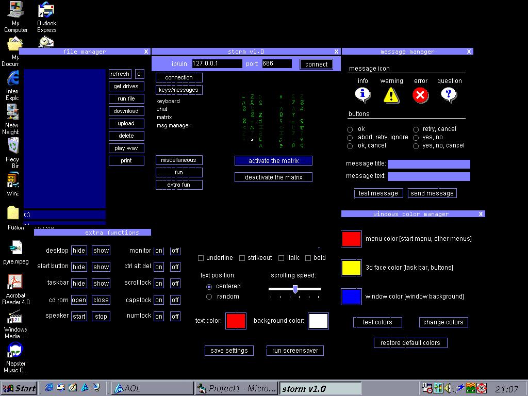Choose the error message icon
This screenshot has height=396, width=528.
pyautogui.click(x=420, y=95)
